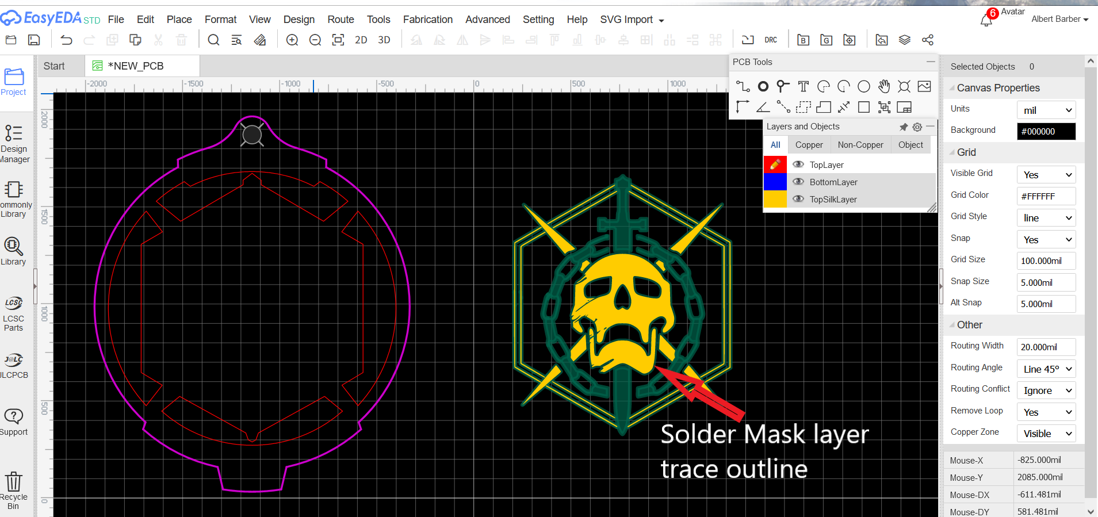The image size is (1098, 517).
Task: Switch the canvas to 3D view
Action: point(384,40)
